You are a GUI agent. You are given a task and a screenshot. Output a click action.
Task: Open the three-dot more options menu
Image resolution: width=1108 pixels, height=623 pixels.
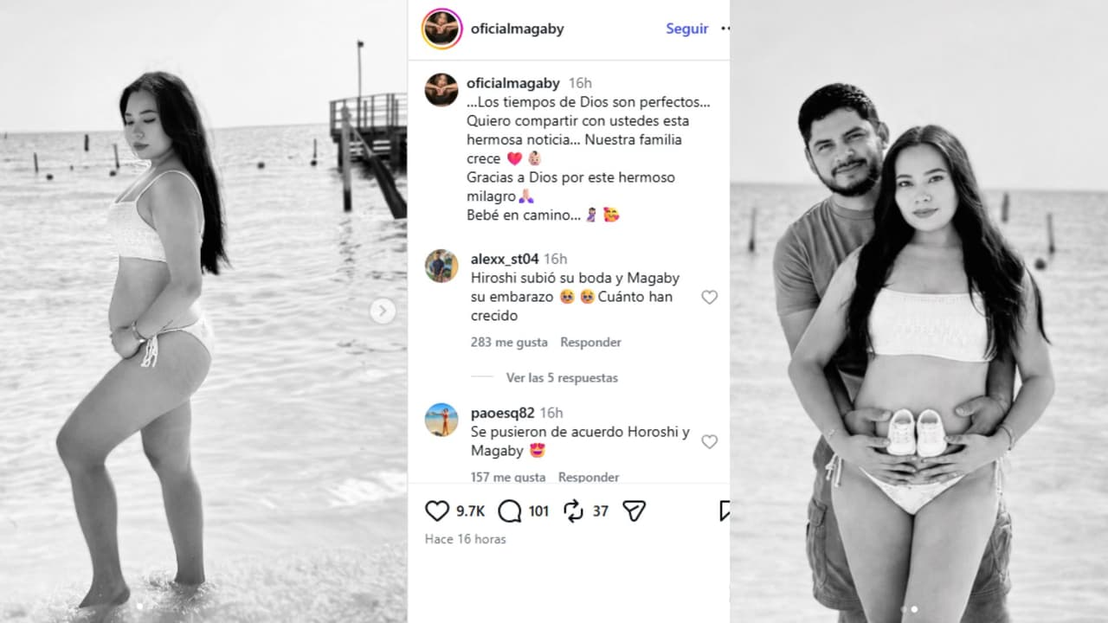725,29
